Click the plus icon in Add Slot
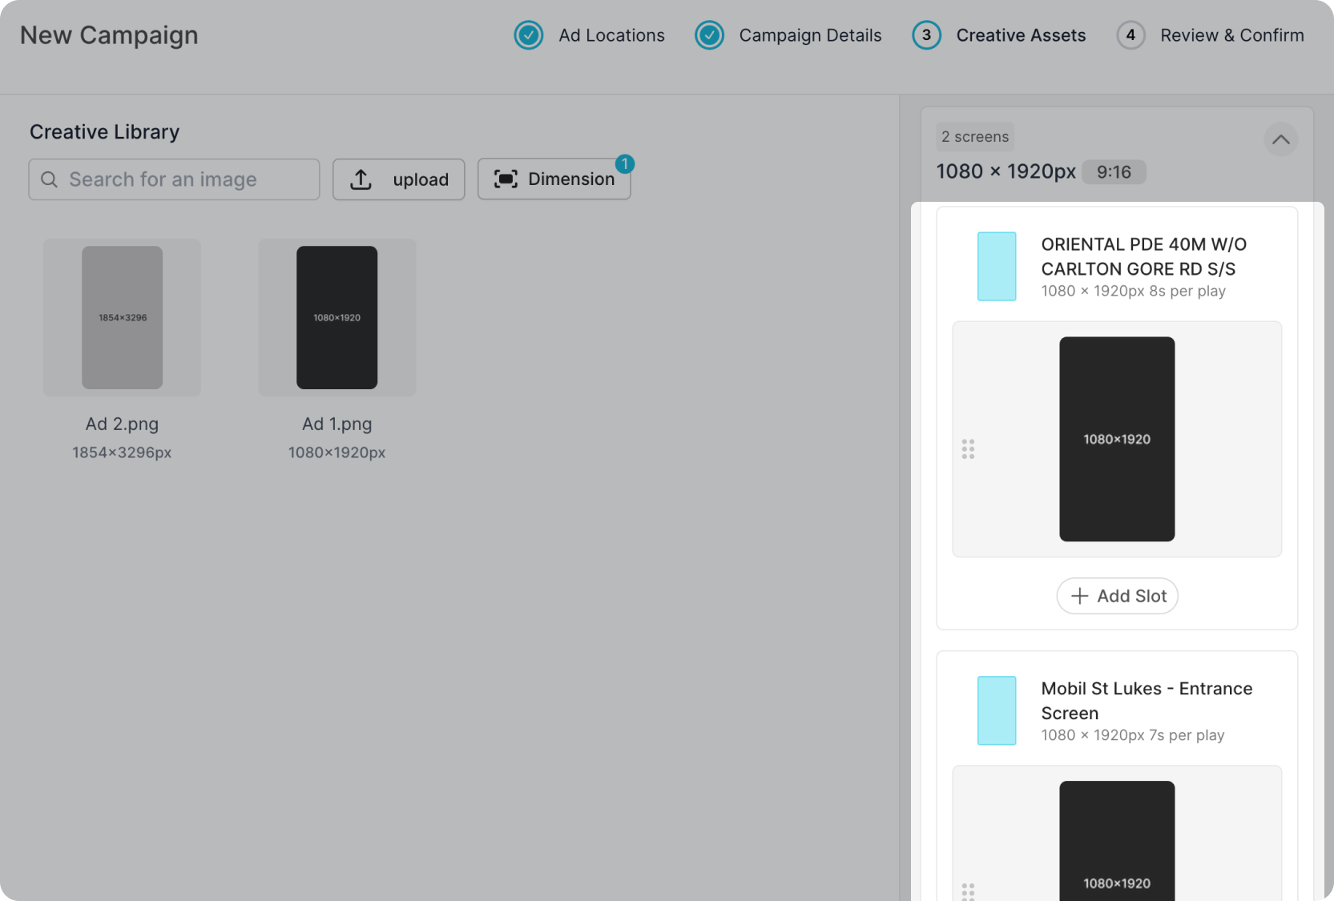Image resolution: width=1334 pixels, height=901 pixels. (x=1080, y=596)
